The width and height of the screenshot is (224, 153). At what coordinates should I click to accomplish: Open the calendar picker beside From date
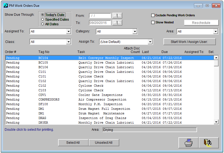tap(117, 15)
